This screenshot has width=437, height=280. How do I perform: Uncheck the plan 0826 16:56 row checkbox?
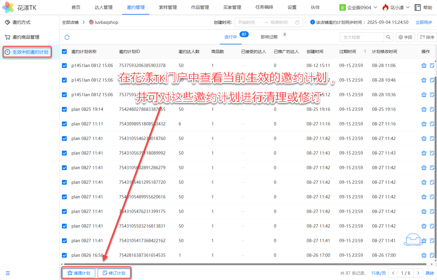pyautogui.click(x=64, y=255)
